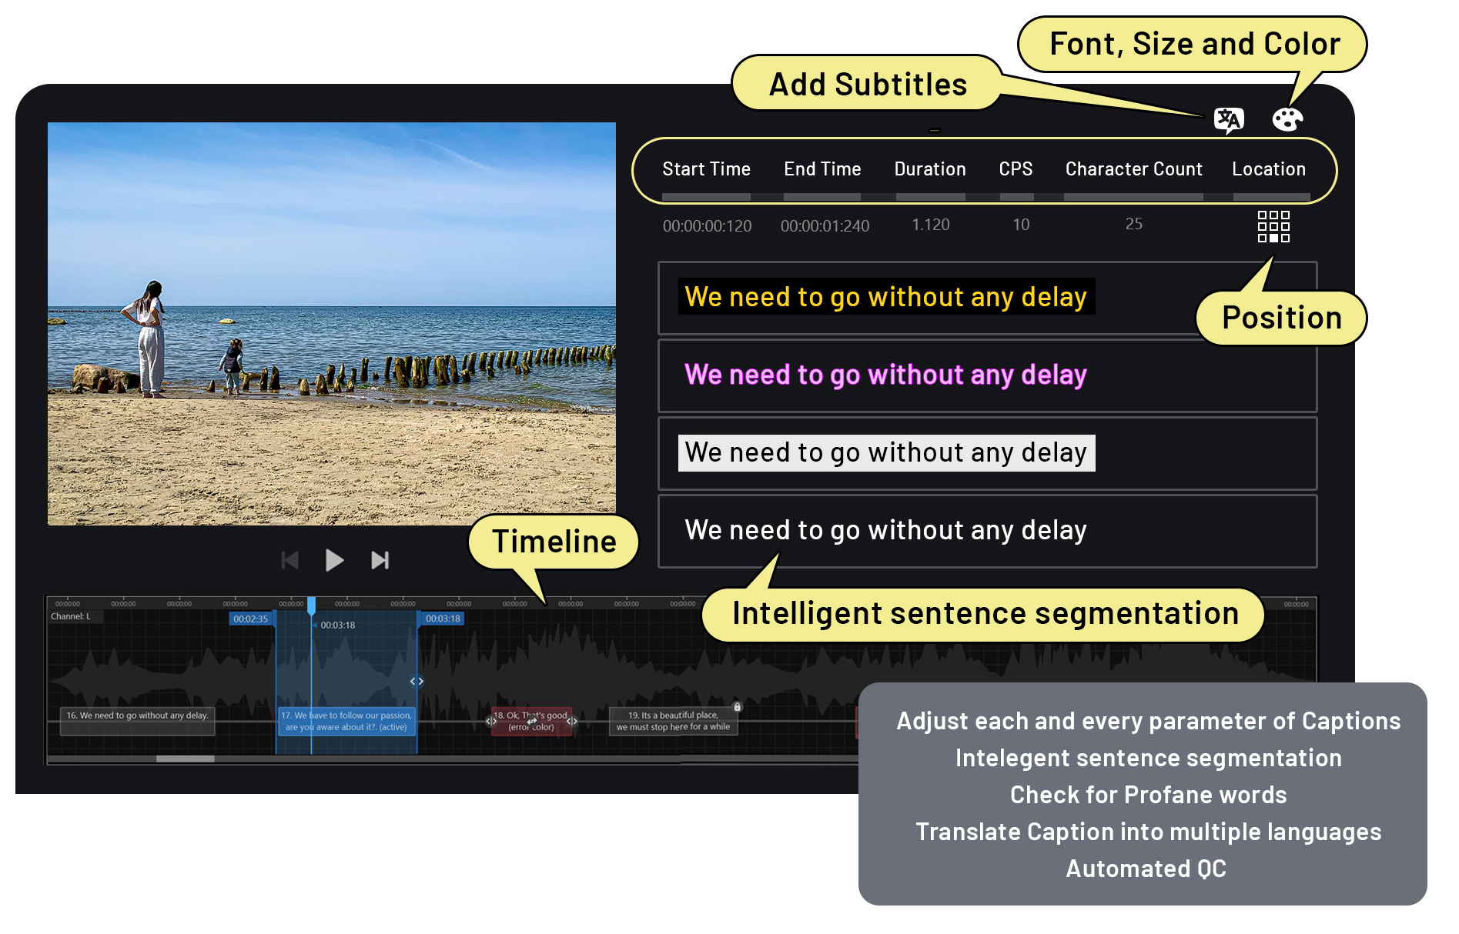Select caption 16 on the timeline
The image size is (1459, 934).
[x=137, y=721]
